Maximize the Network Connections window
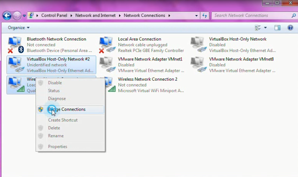Viewport: 298px width, 177px height. pos(277,3)
